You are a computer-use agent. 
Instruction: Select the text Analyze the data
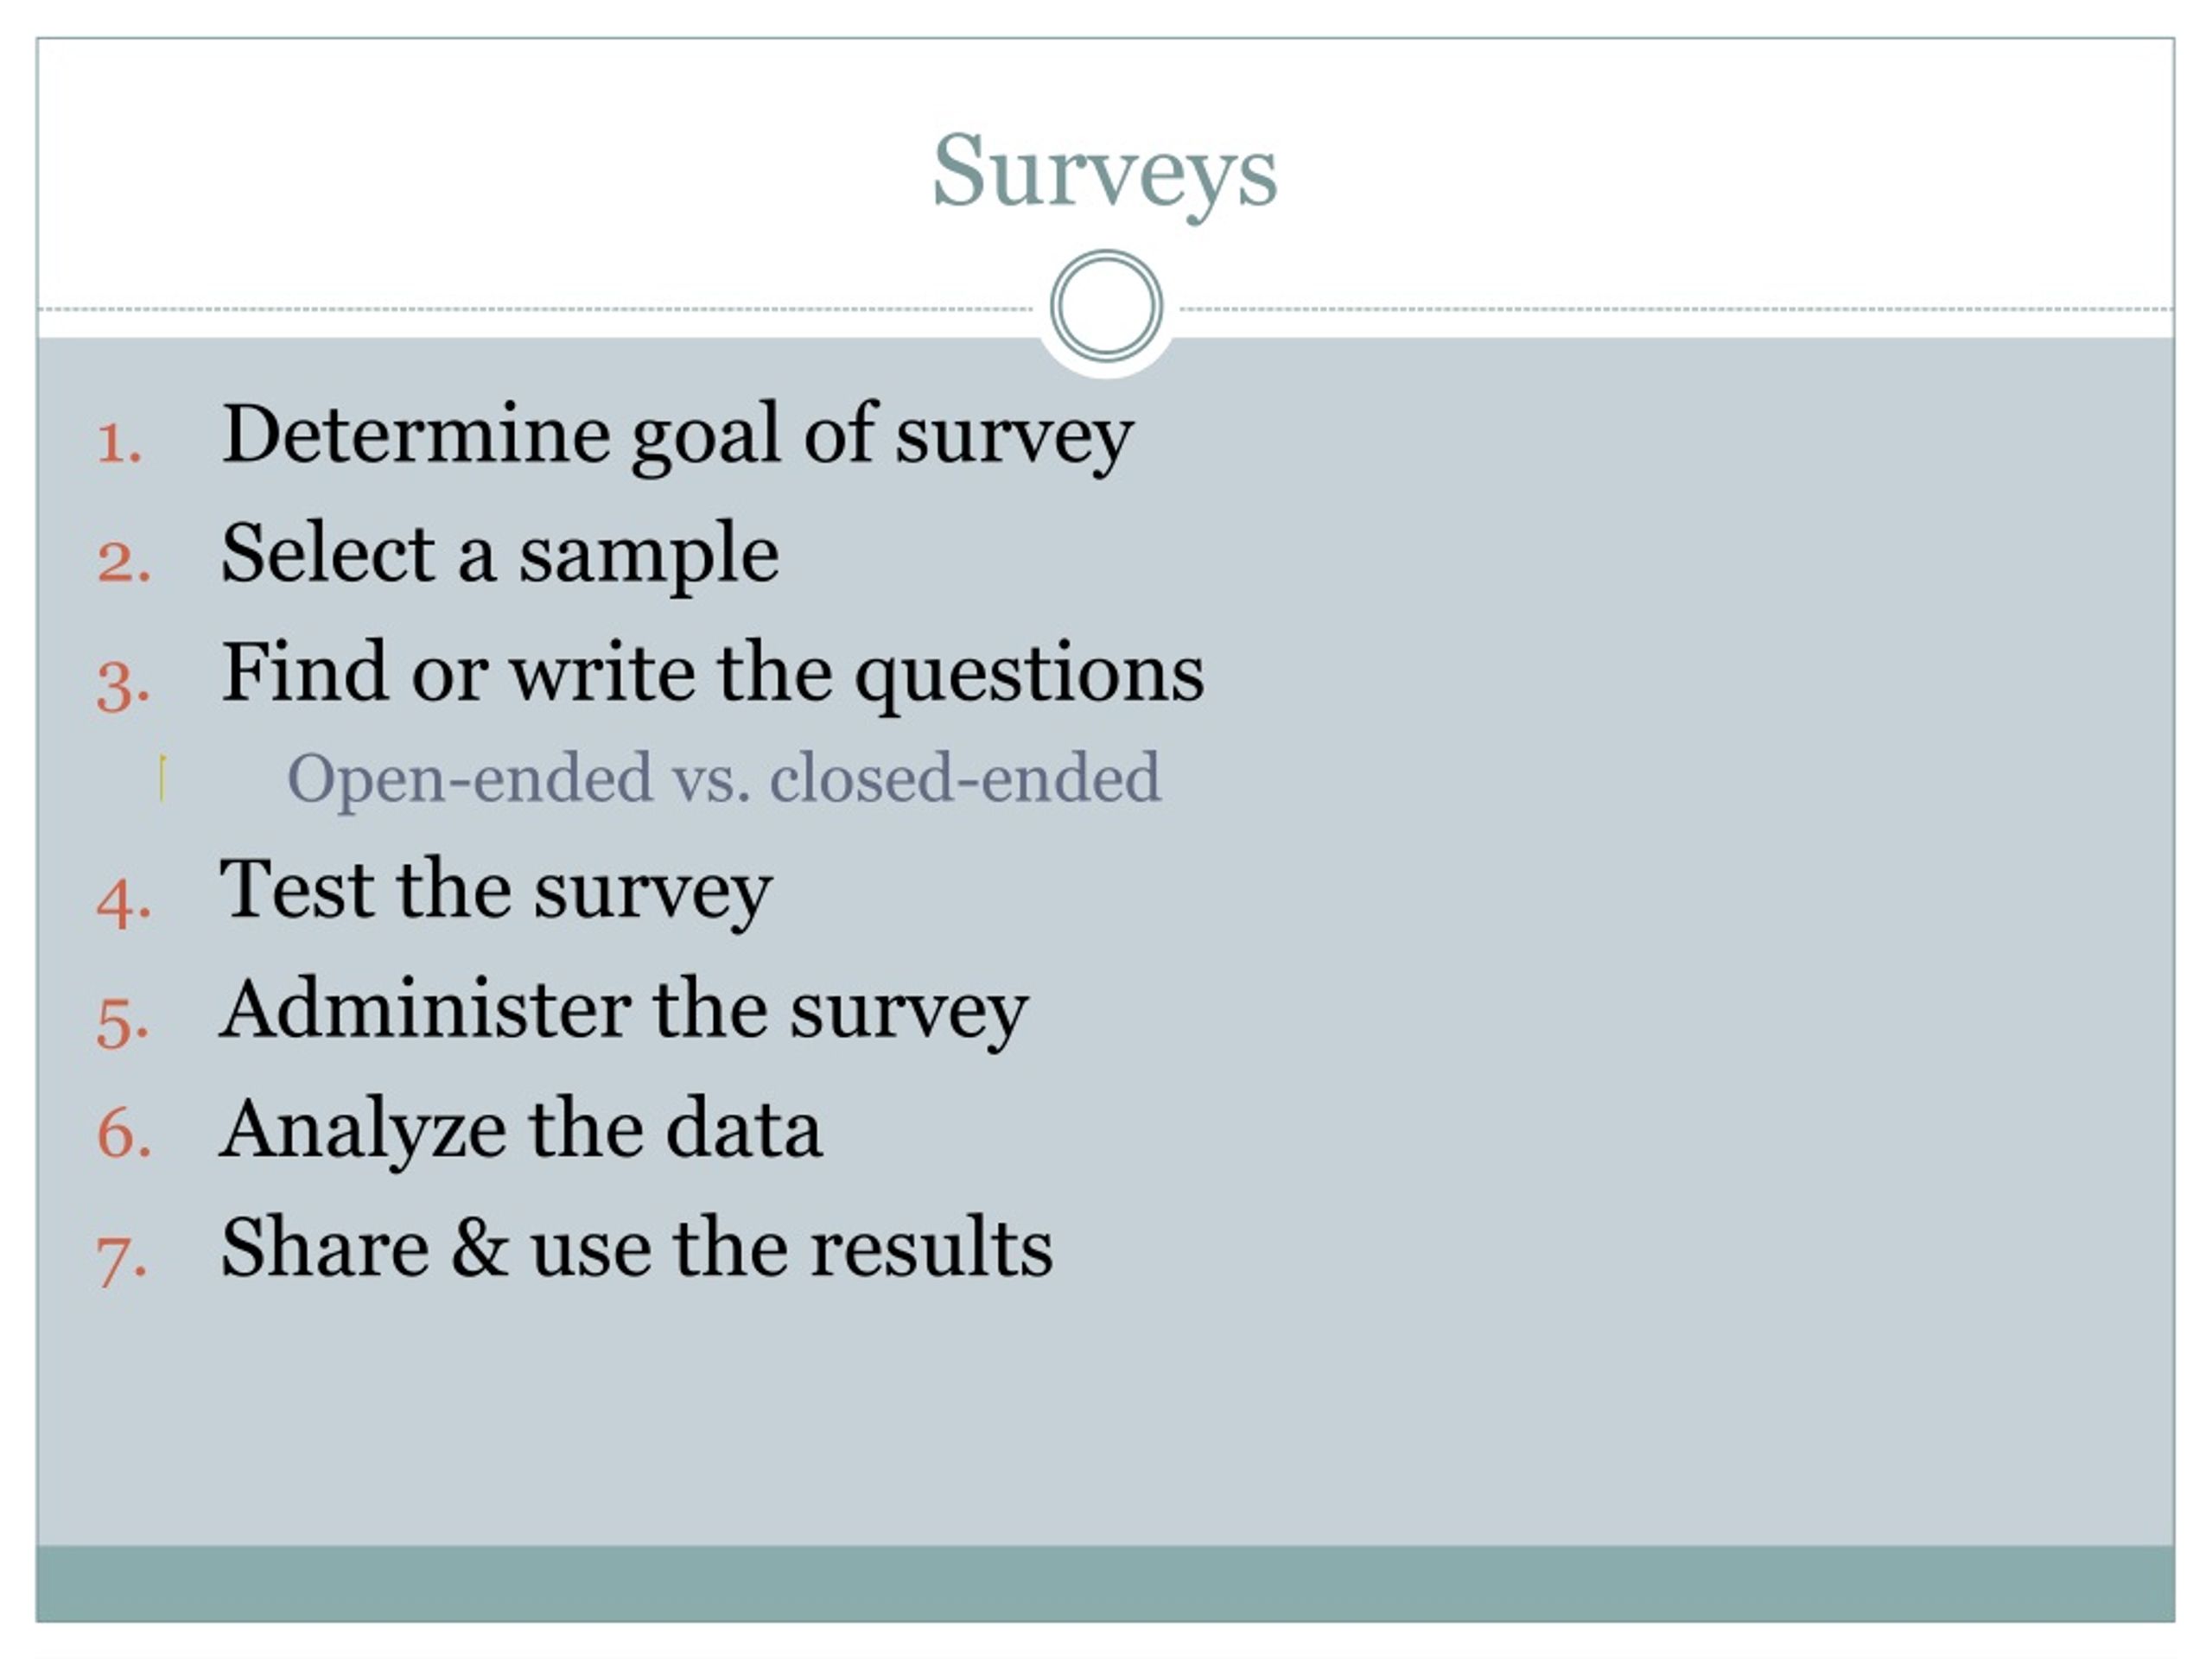point(521,1130)
